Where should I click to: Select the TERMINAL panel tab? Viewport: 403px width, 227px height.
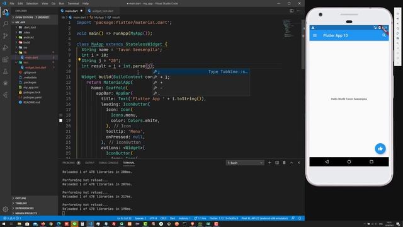pyautogui.click(x=128, y=163)
